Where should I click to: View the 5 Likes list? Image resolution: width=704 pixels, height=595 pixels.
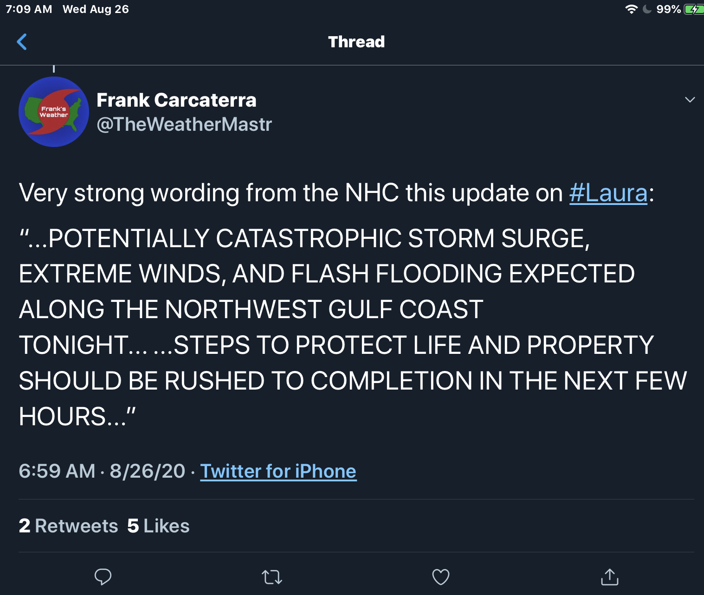click(158, 526)
